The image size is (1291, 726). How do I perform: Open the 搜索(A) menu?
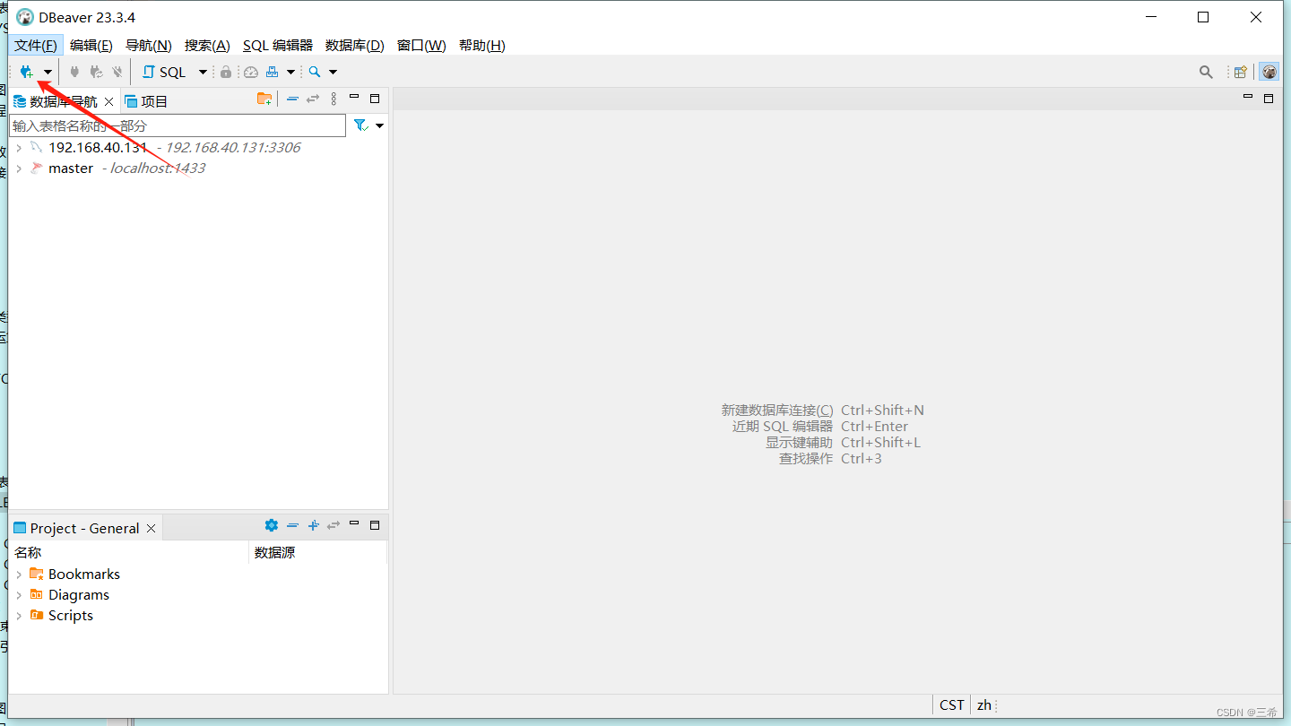point(207,45)
